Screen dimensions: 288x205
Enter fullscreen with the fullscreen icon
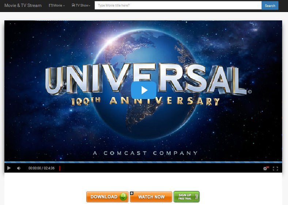275,169
